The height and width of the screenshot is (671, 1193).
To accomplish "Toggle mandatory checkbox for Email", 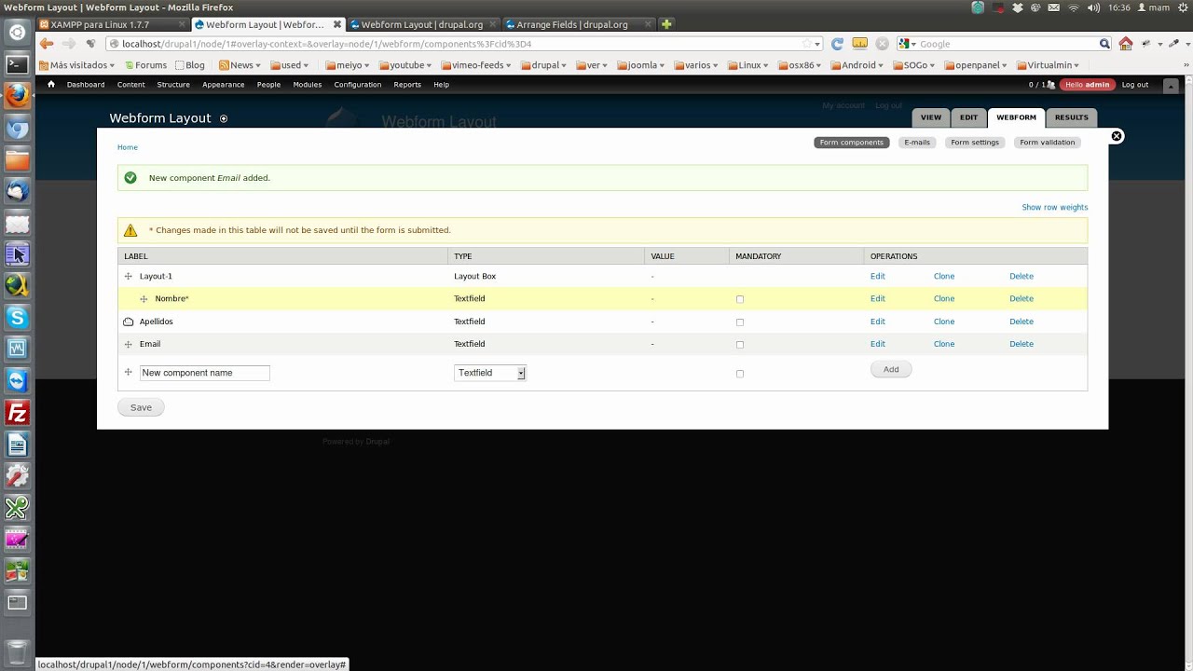I will coord(740,345).
